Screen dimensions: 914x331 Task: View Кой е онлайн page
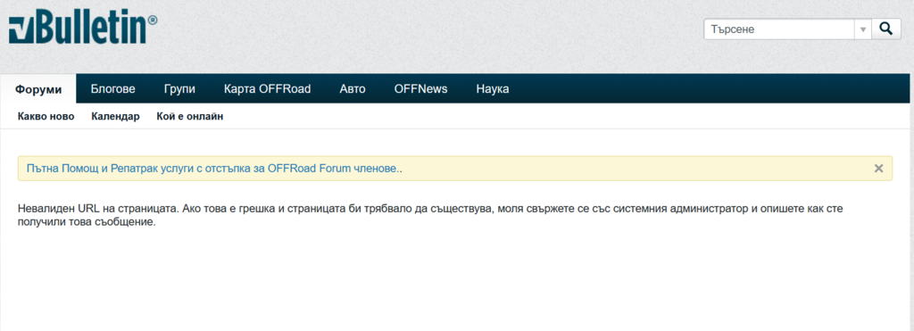click(x=190, y=117)
